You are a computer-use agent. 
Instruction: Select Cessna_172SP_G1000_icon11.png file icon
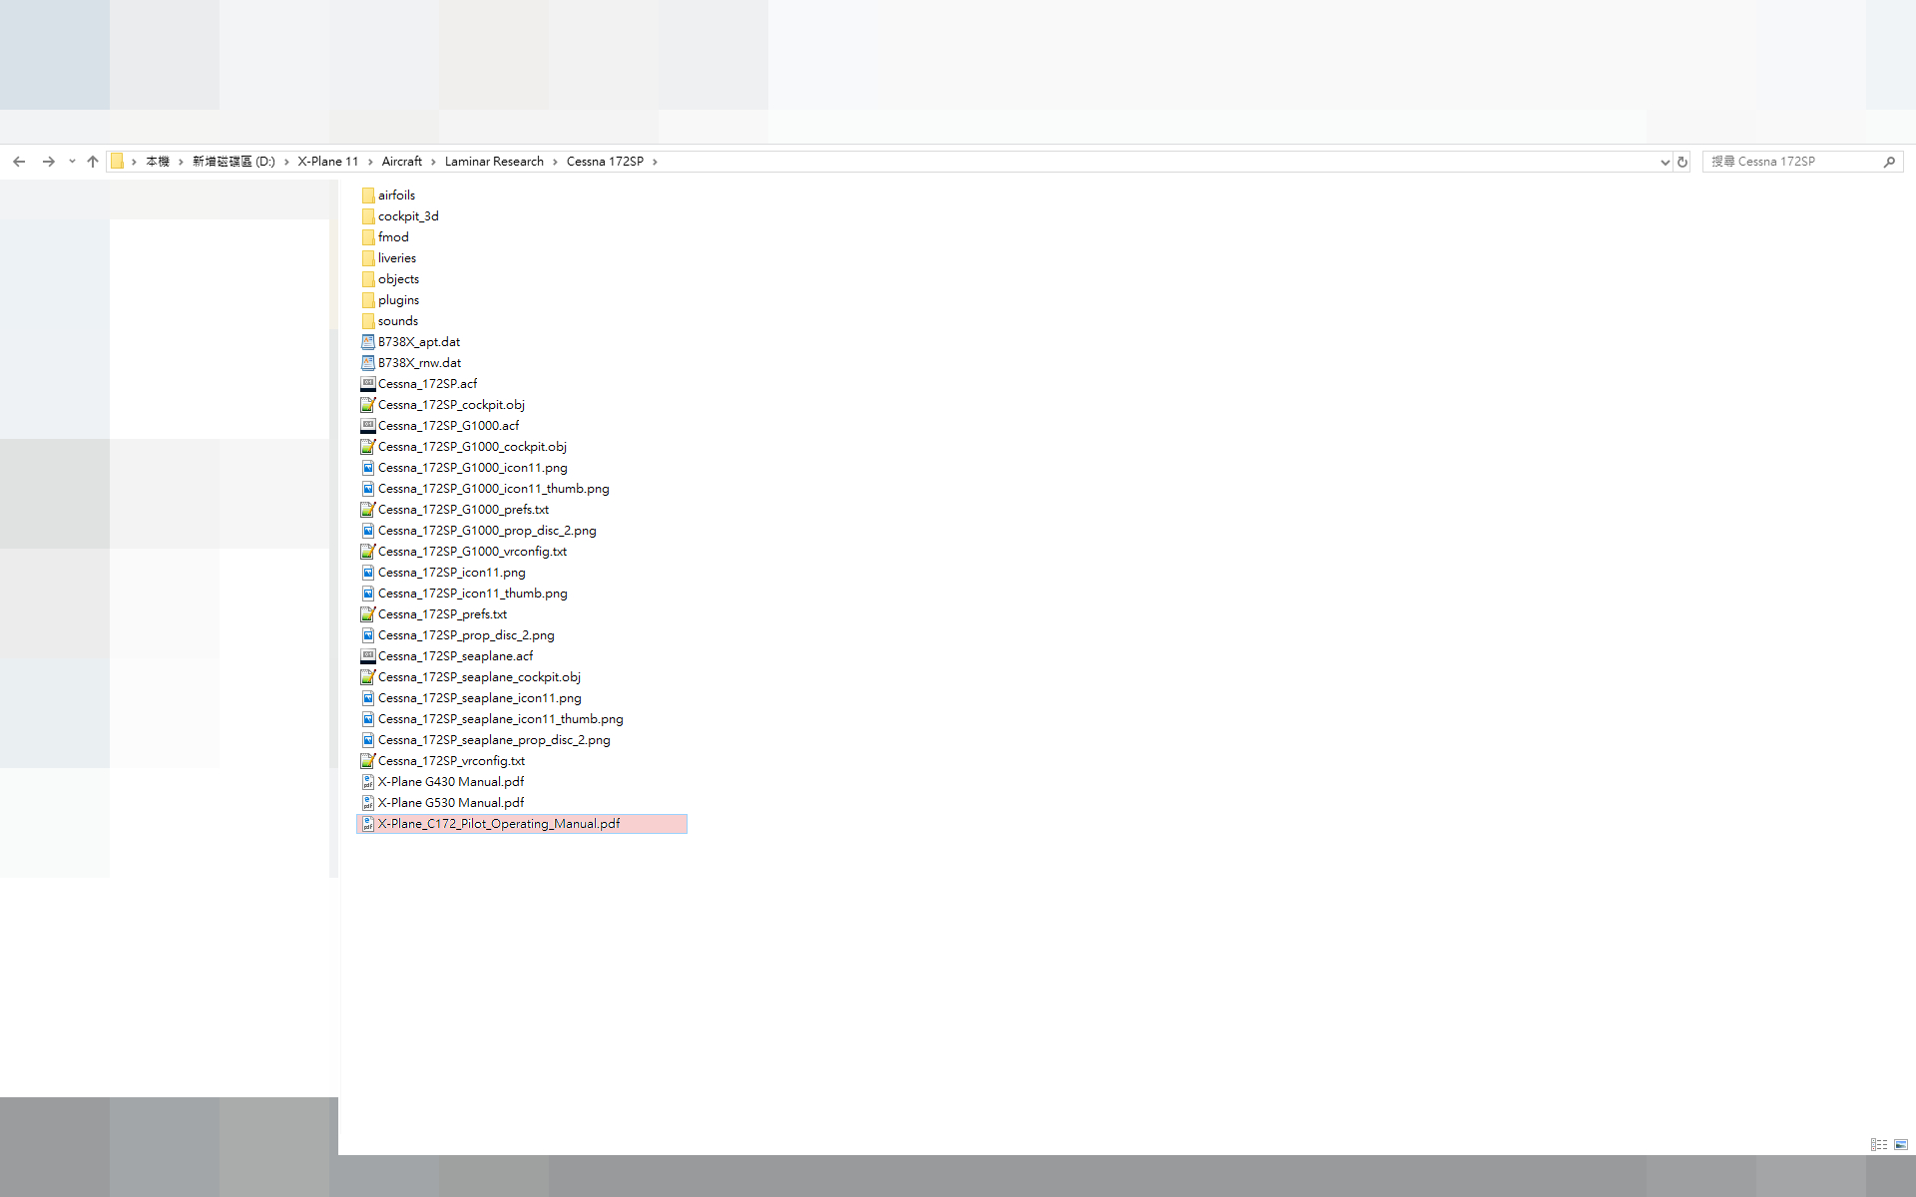click(x=368, y=468)
